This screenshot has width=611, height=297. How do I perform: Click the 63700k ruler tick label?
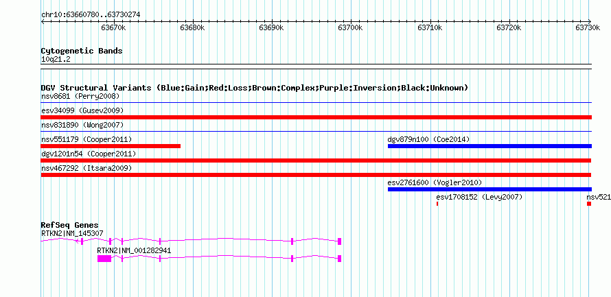(x=351, y=27)
